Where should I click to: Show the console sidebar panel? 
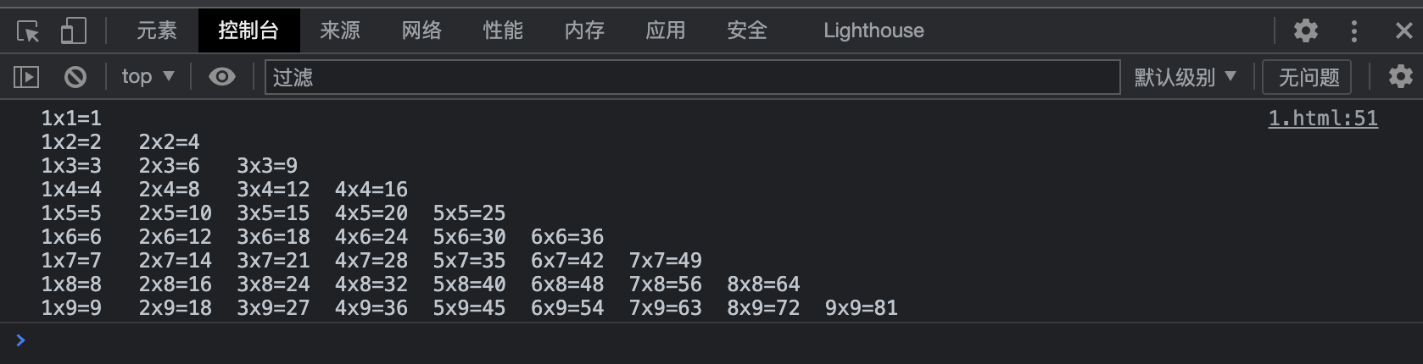click(26, 77)
